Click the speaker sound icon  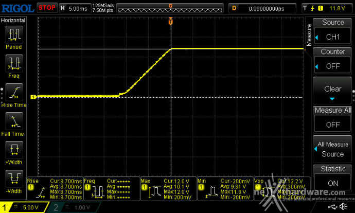coord(344,206)
